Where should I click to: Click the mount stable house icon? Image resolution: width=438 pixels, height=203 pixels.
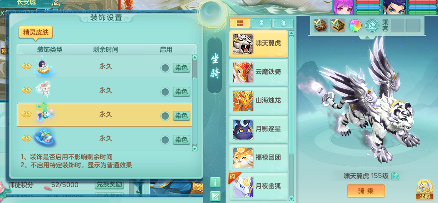click(x=372, y=25)
